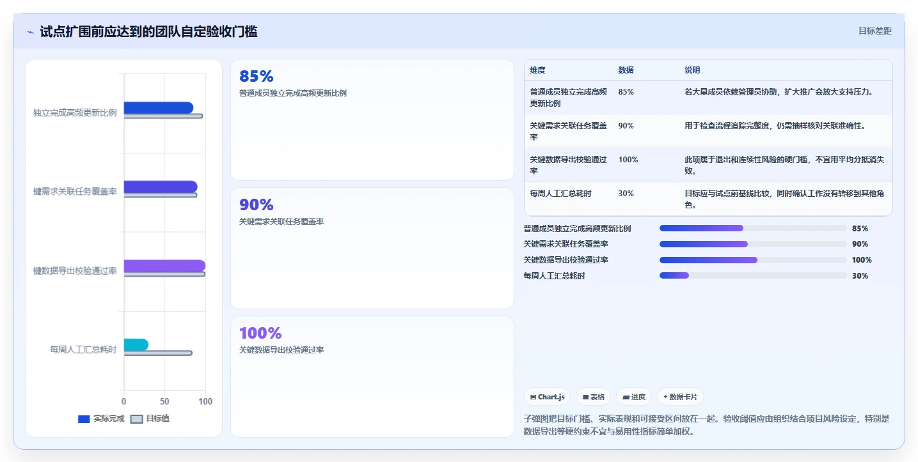Click the 30% cell in the table's 数据 column

coord(626,194)
